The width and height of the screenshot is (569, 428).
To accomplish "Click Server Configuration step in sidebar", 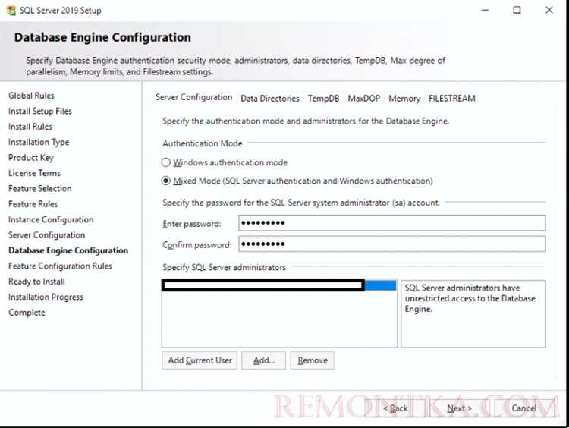I will (46, 235).
